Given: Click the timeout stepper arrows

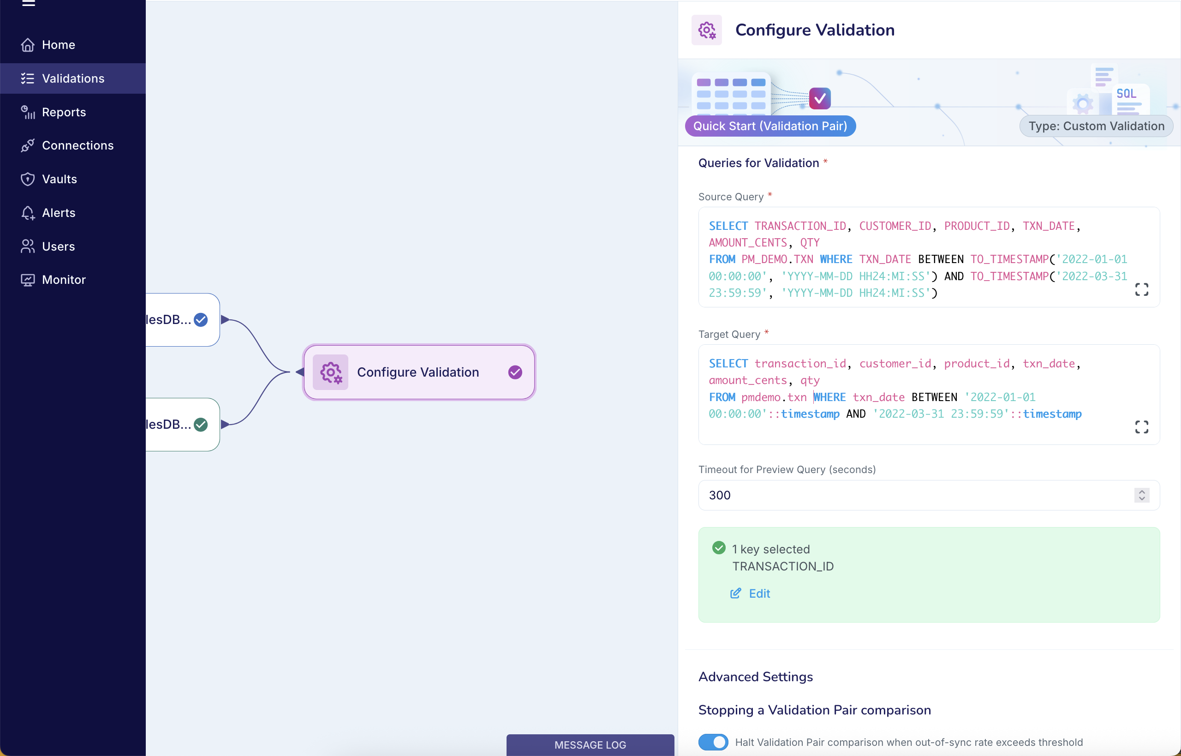Looking at the screenshot, I should coord(1141,495).
